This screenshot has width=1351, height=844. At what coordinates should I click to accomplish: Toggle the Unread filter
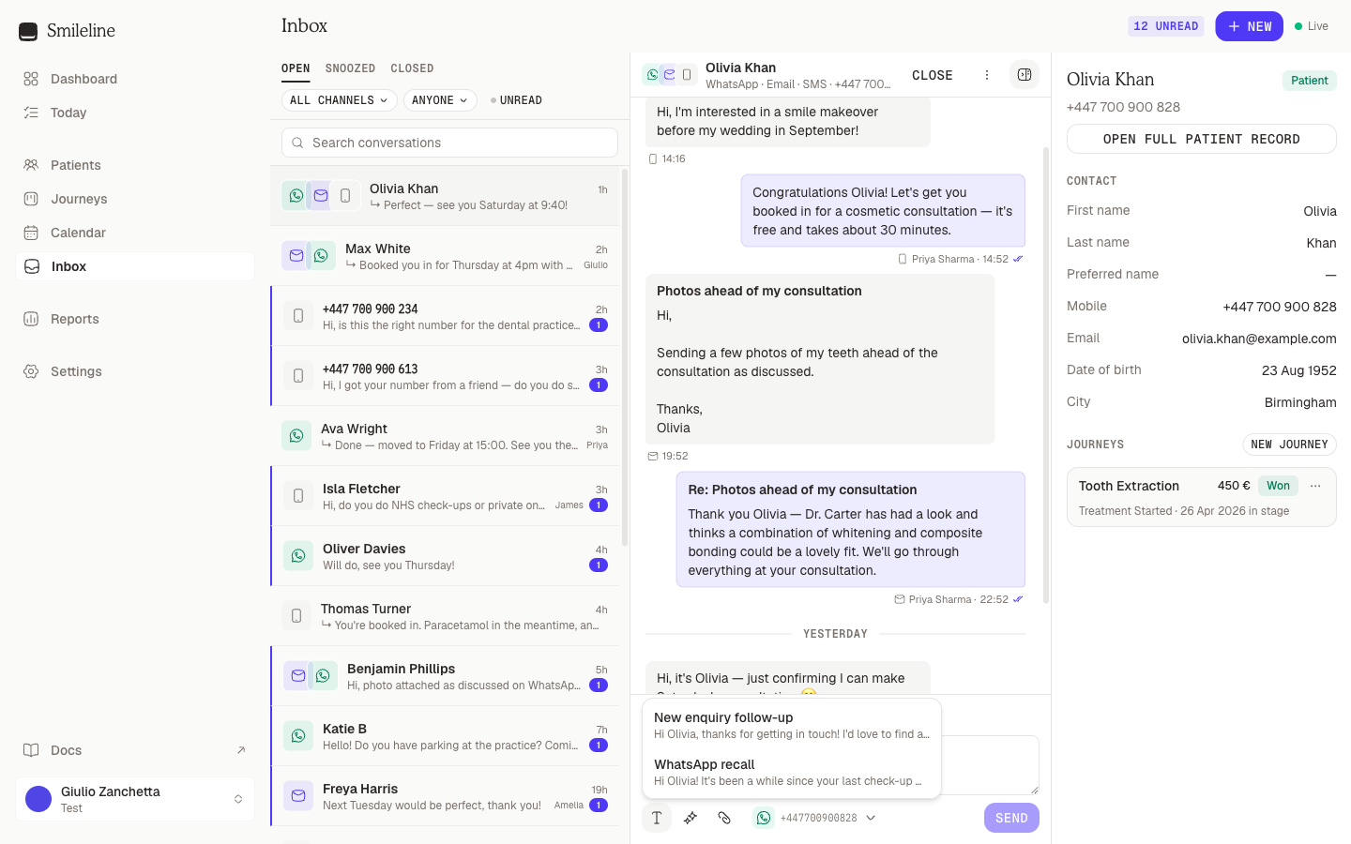[516, 100]
